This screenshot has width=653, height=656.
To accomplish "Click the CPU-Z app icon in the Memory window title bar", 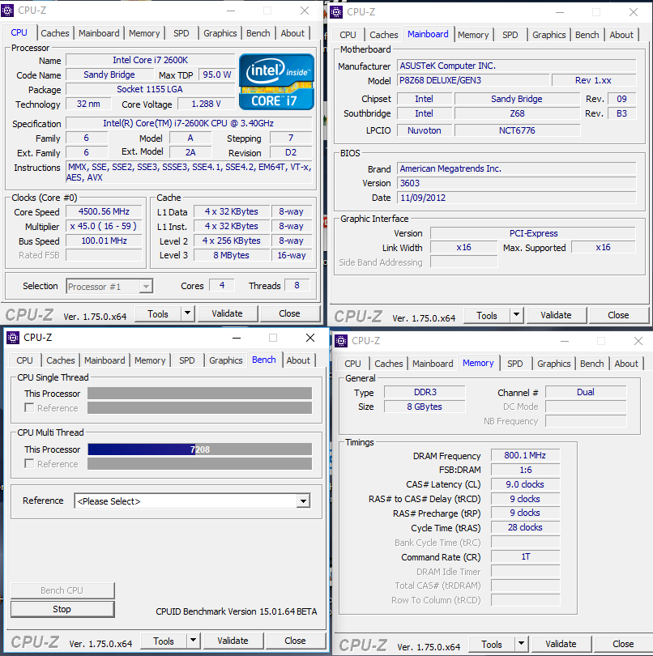I will (x=341, y=341).
